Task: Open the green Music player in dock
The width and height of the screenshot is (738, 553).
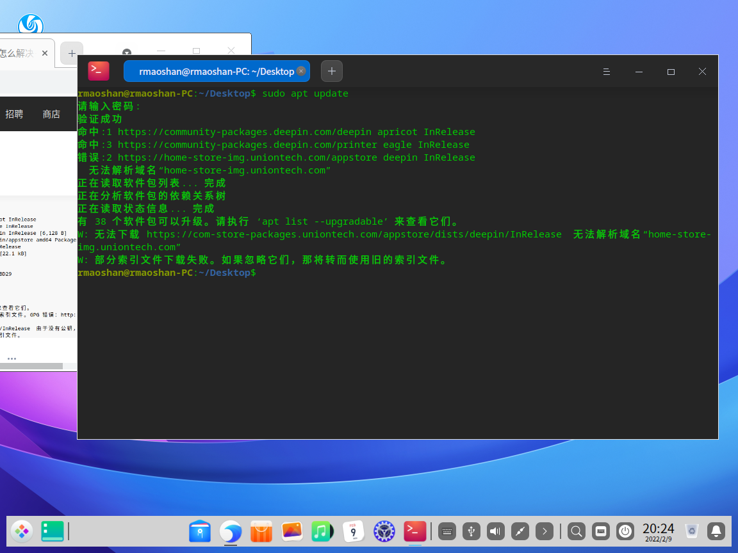Action: (x=322, y=531)
